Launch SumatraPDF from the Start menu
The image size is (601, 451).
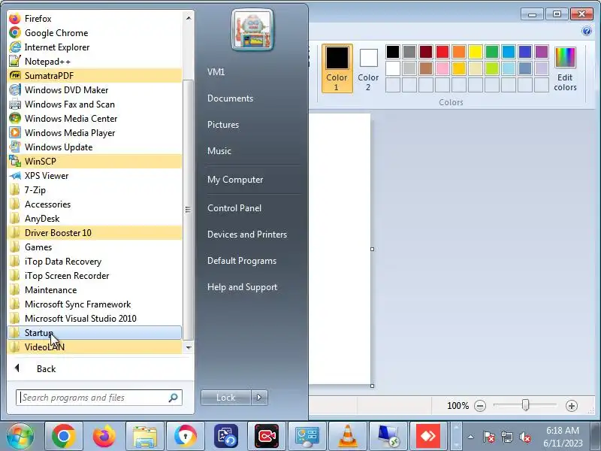(95, 76)
